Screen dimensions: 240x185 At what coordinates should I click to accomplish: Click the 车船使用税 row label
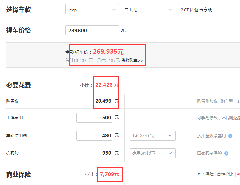pyautogui.click(x=16, y=136)
